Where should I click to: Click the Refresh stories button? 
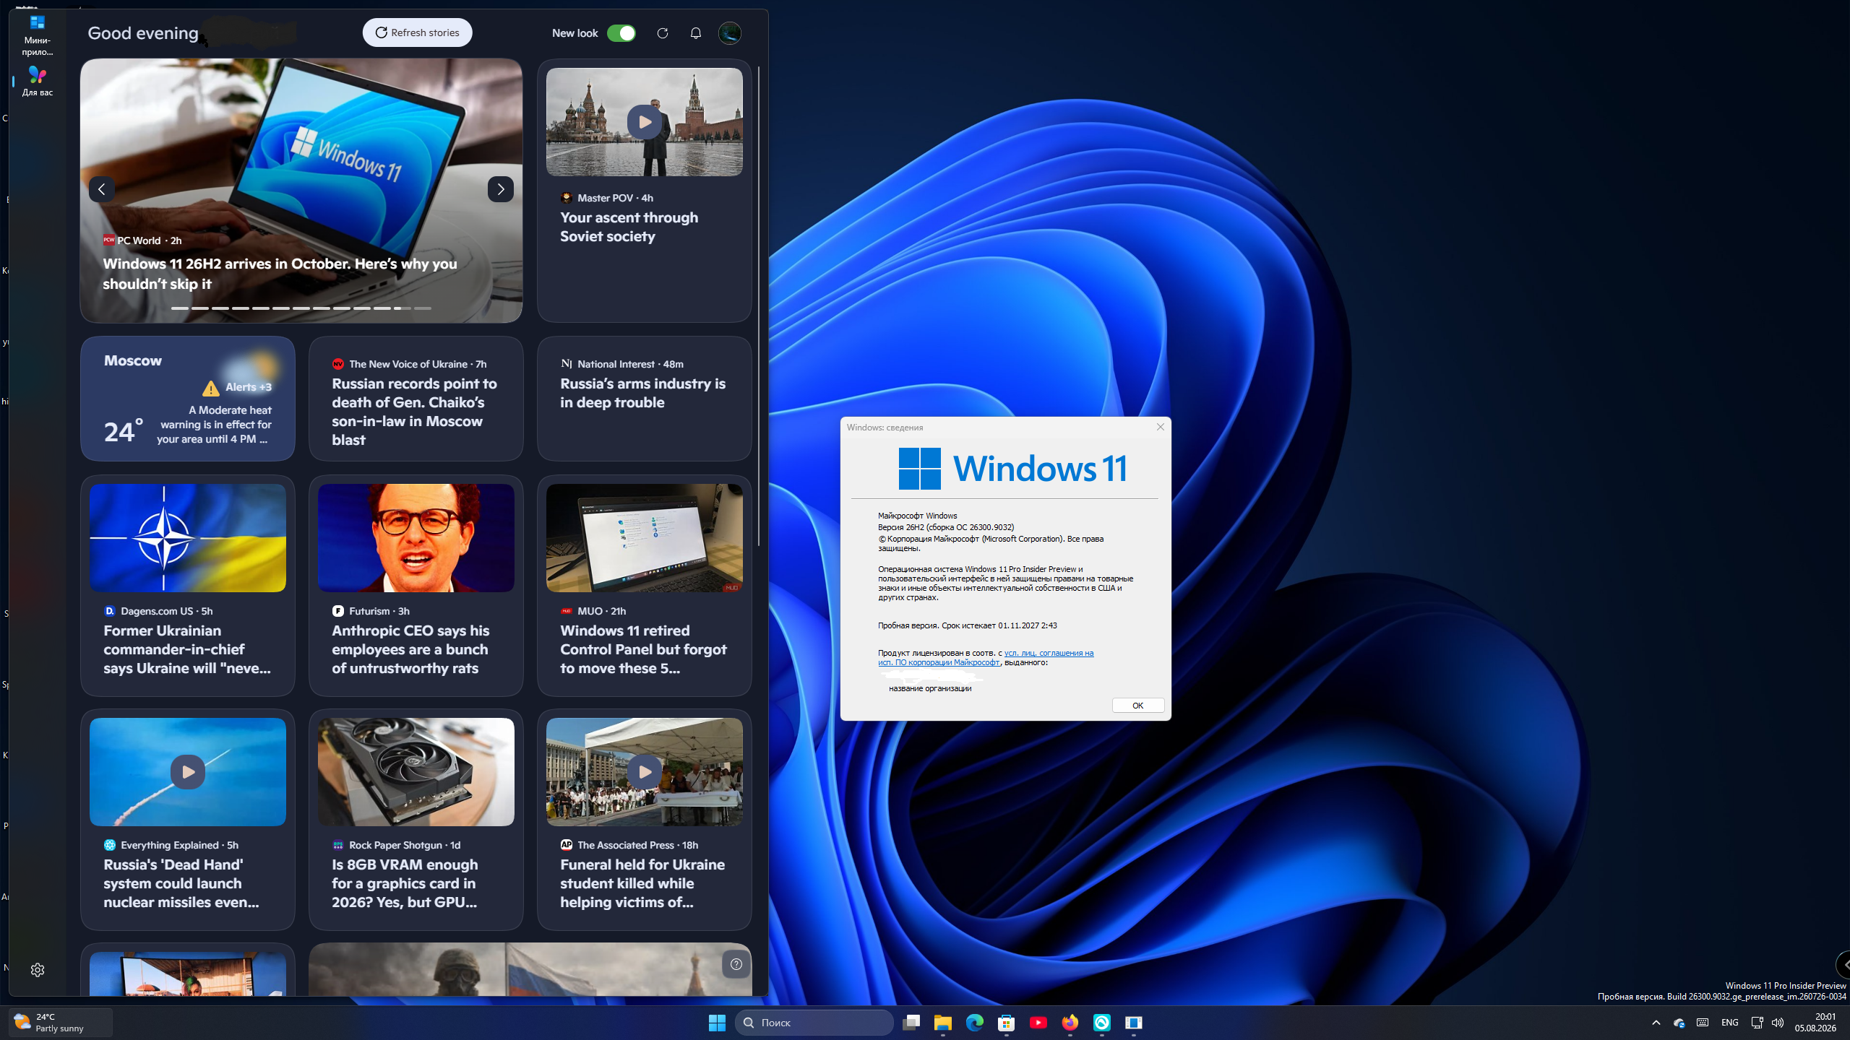(417, 32)
